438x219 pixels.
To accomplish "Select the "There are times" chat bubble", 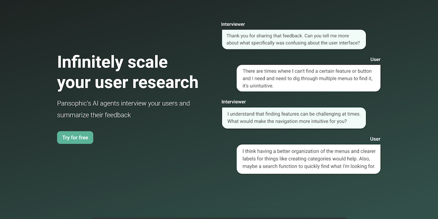I will (x=308, y=78).
